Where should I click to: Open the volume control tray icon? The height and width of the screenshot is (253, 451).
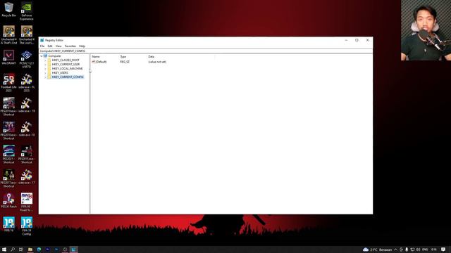click(418, 249)
